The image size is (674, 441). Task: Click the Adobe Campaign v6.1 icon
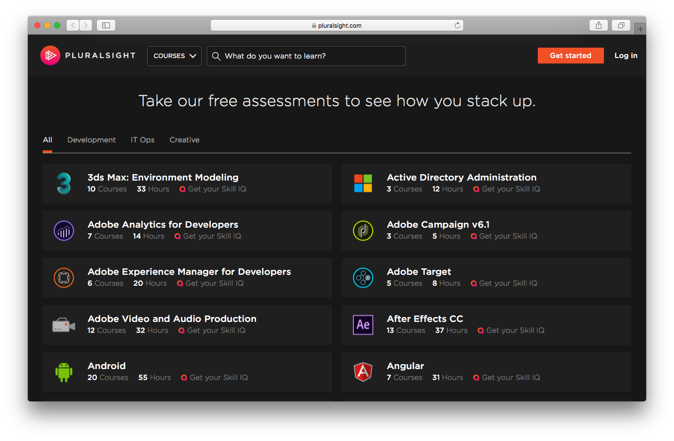tap(363, 231)
